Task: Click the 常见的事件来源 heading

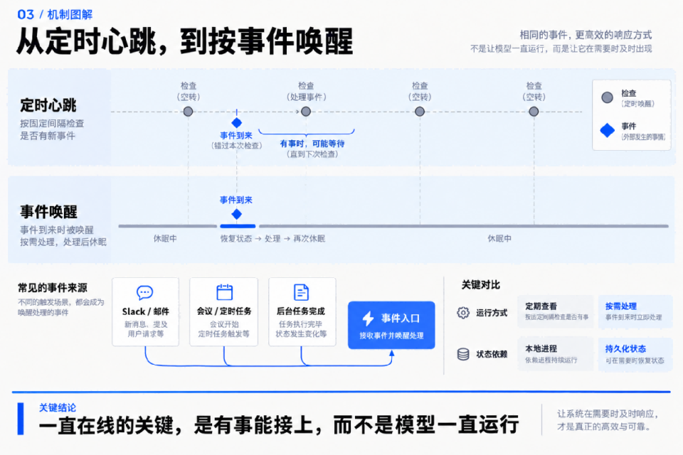Action: pos(52,288)
